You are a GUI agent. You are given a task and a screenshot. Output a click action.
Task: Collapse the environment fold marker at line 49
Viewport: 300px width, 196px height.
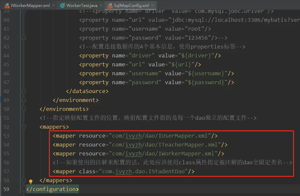point(24,100)
